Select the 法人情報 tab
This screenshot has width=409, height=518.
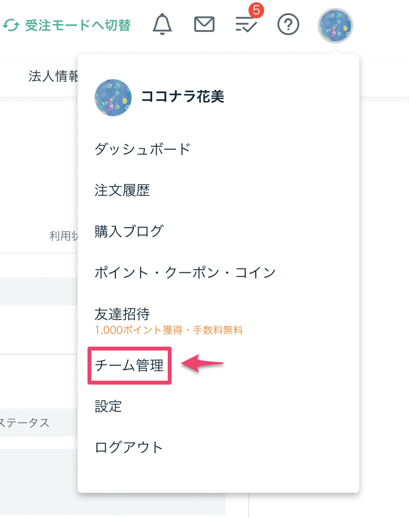(53, 76)
